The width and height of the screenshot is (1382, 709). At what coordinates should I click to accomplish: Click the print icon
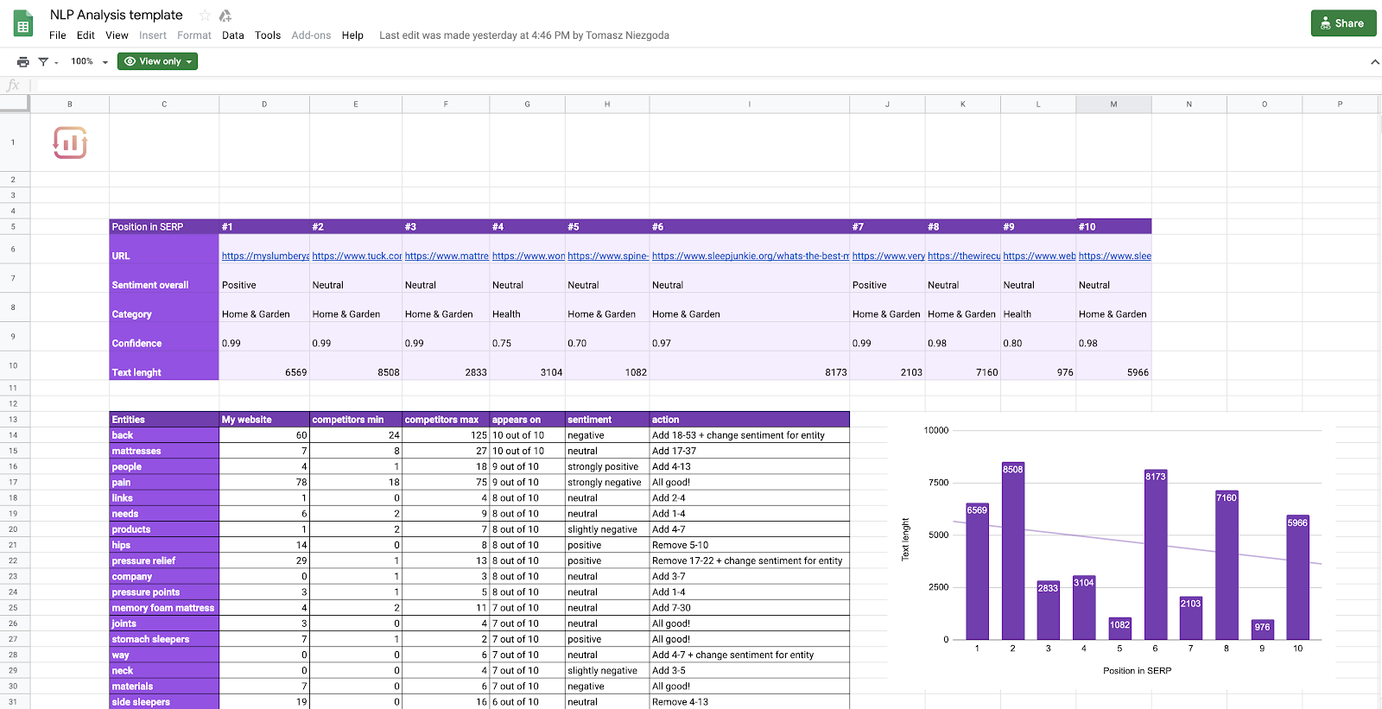coord(22,61)
